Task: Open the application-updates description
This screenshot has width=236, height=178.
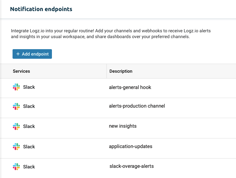Action: point(131,147)
